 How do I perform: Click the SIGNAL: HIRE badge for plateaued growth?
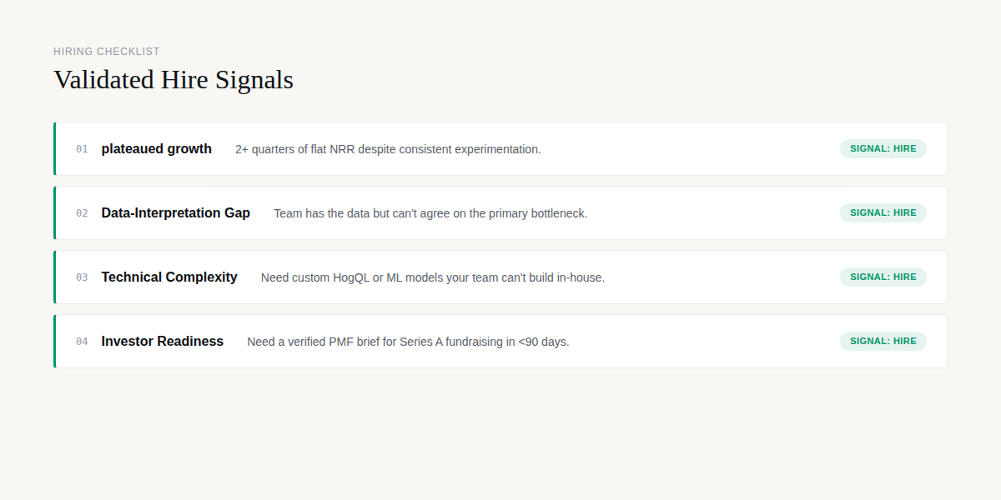point(883,149)
